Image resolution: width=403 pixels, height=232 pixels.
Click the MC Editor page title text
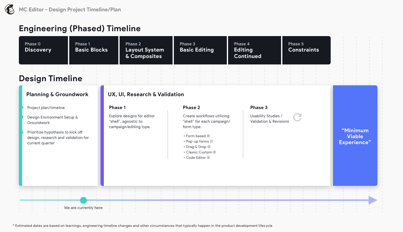click(70, 10)
